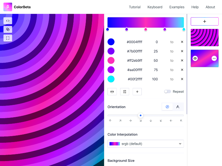The image size is (222, 166).
Task: Set orientation to up-right arrow
Action: (x=120, y=121)
